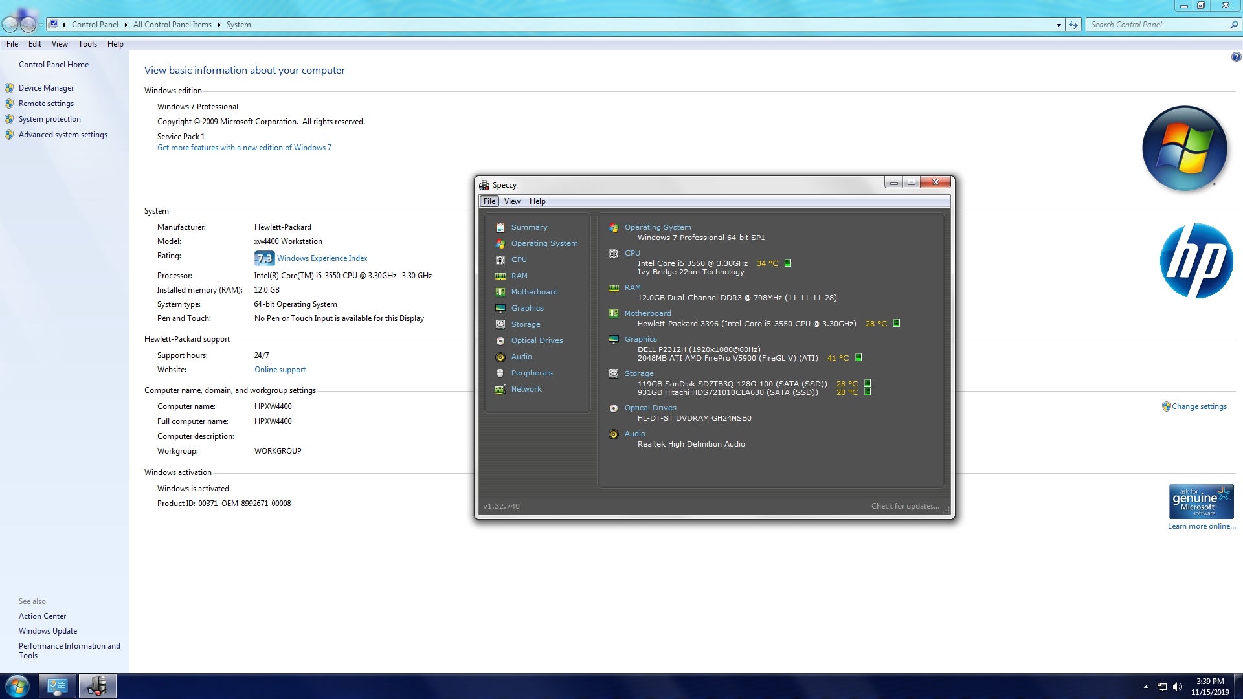Show hidden tray icons arrow
This screenshot has height=699, width=1243.
coord(1146,687)
